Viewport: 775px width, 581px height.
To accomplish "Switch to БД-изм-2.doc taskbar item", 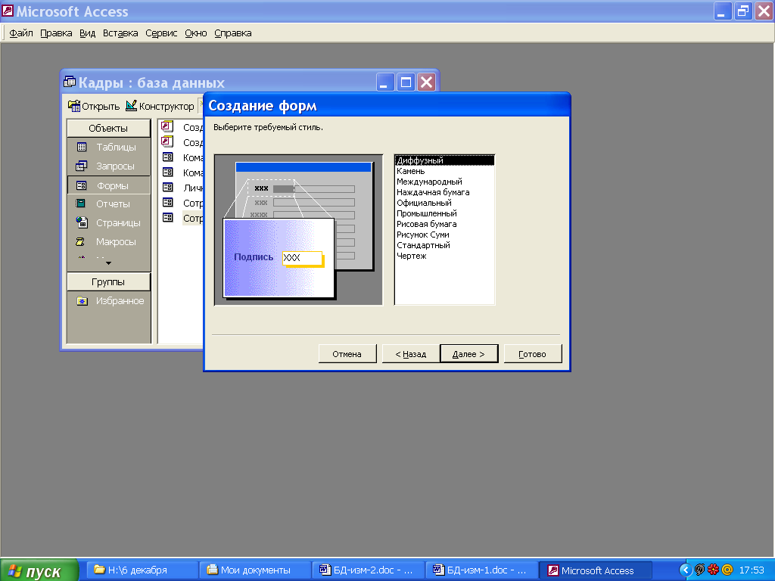I will 369,570.
